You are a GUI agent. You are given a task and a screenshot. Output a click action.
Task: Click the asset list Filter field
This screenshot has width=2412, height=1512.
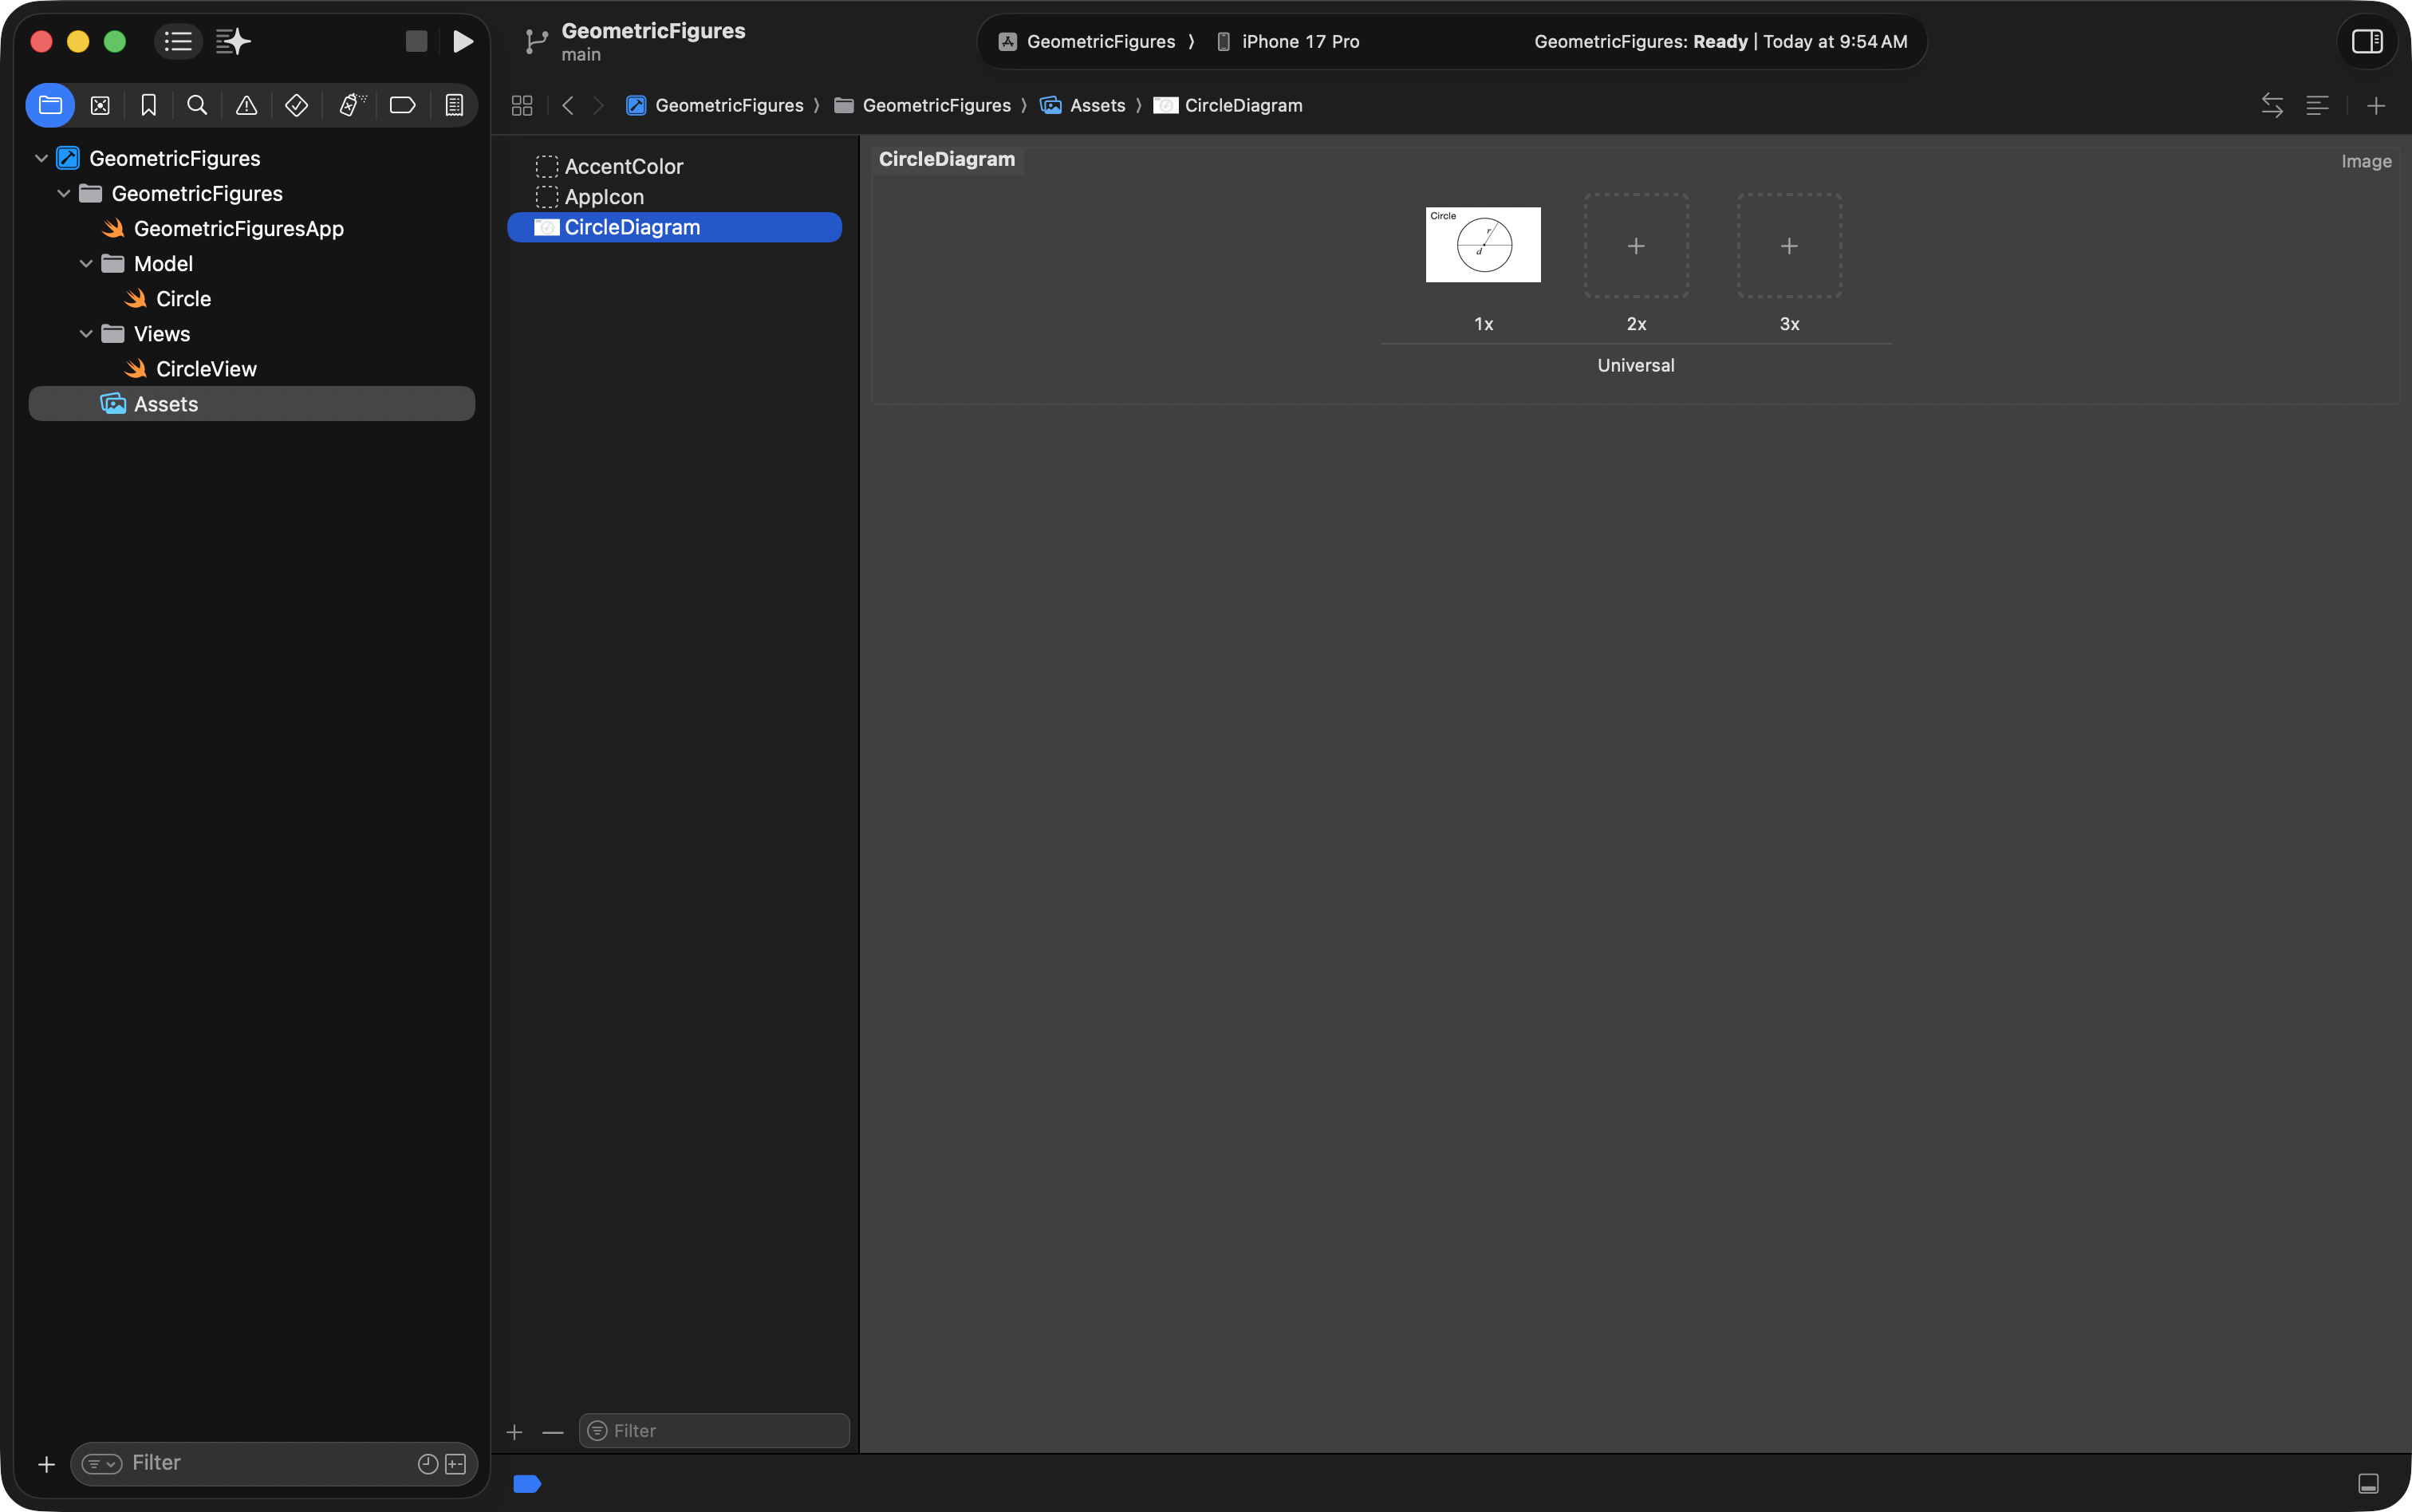[725, 1431]
